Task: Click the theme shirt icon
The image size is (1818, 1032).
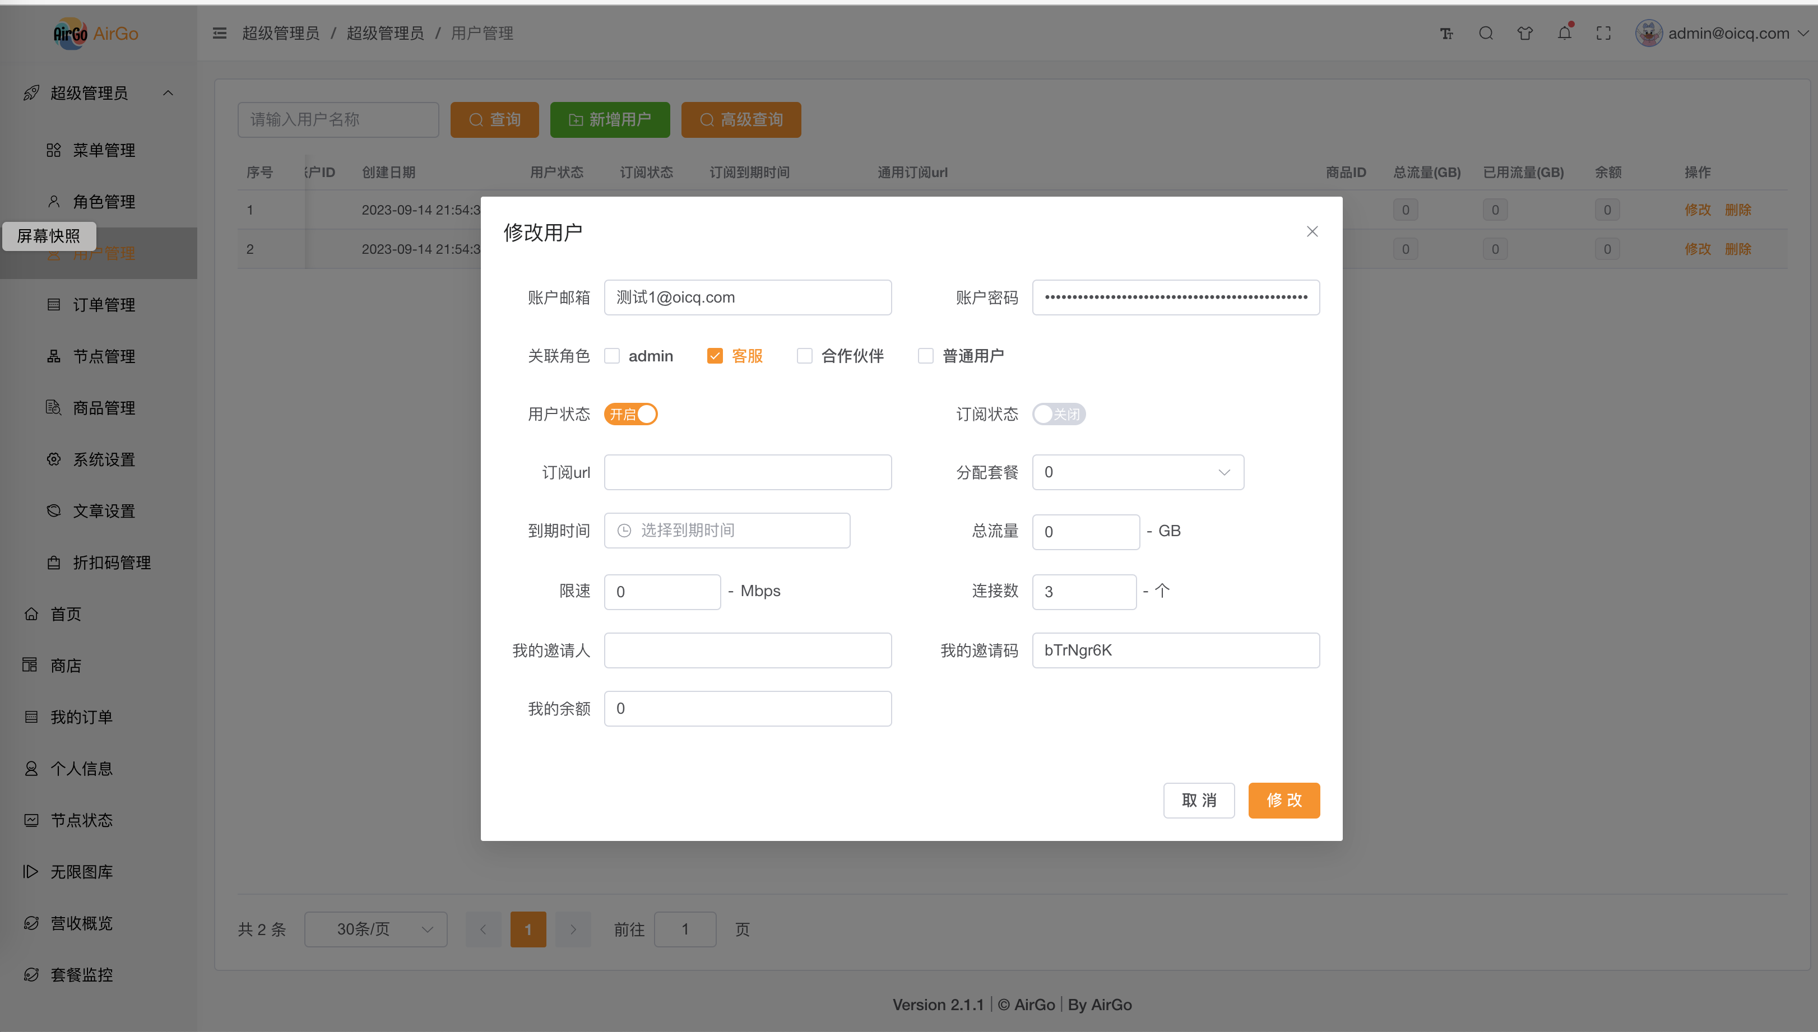Action: click(x=1524, y=33)
